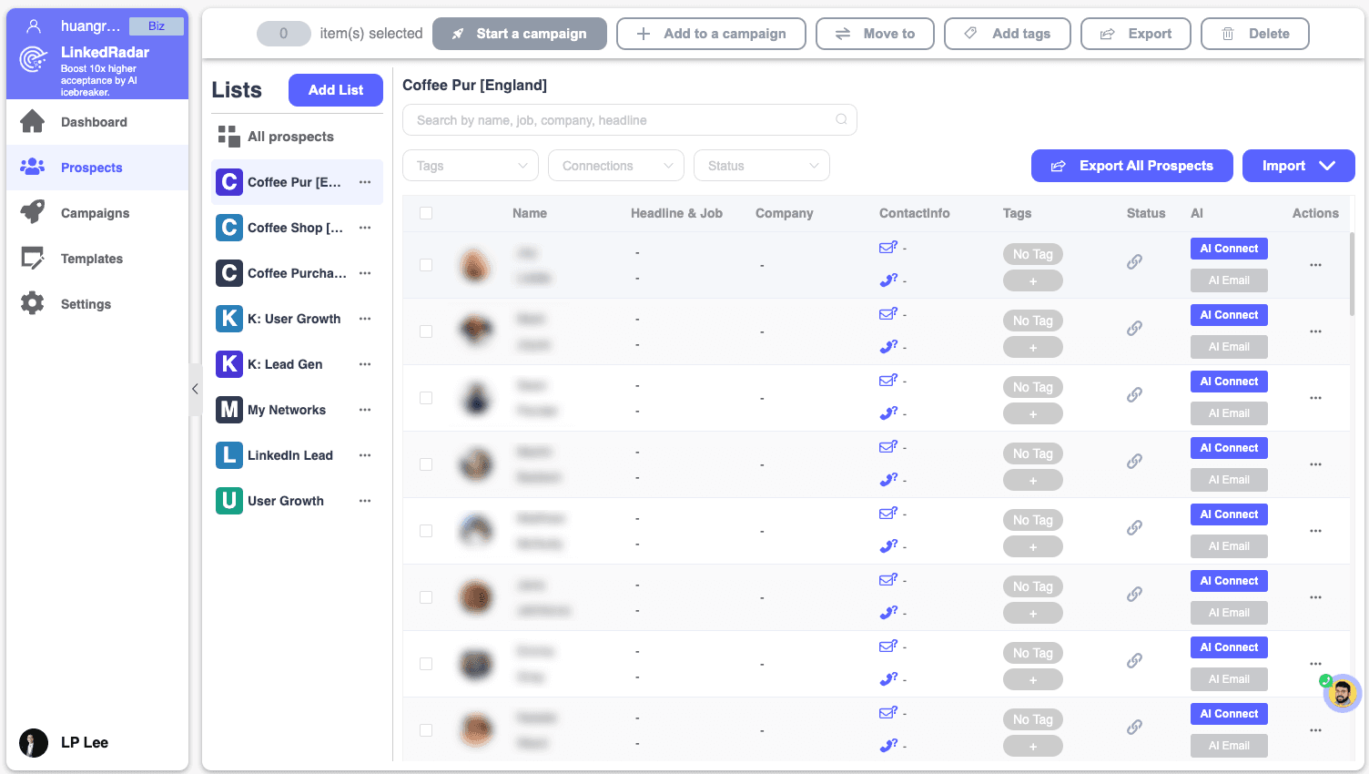Click the phone icon in first prospect row
The image size is (1369, 774).
[888, 280]
